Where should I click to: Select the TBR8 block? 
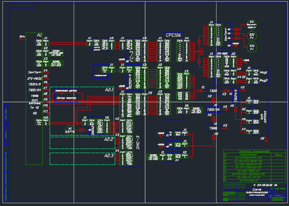pyautogui.click(x=213, y=128)
